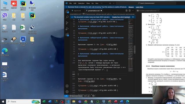Open the Excel file on desktop
Screen dimensions: 185x104
(23, 28)
